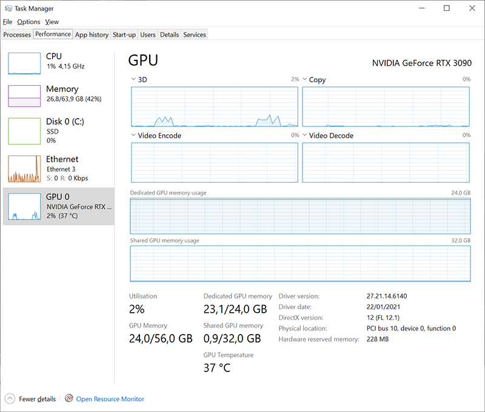485x412 pixels.
Task: Open the Copy engine dropdown chevron
Action: click(305, 79)
